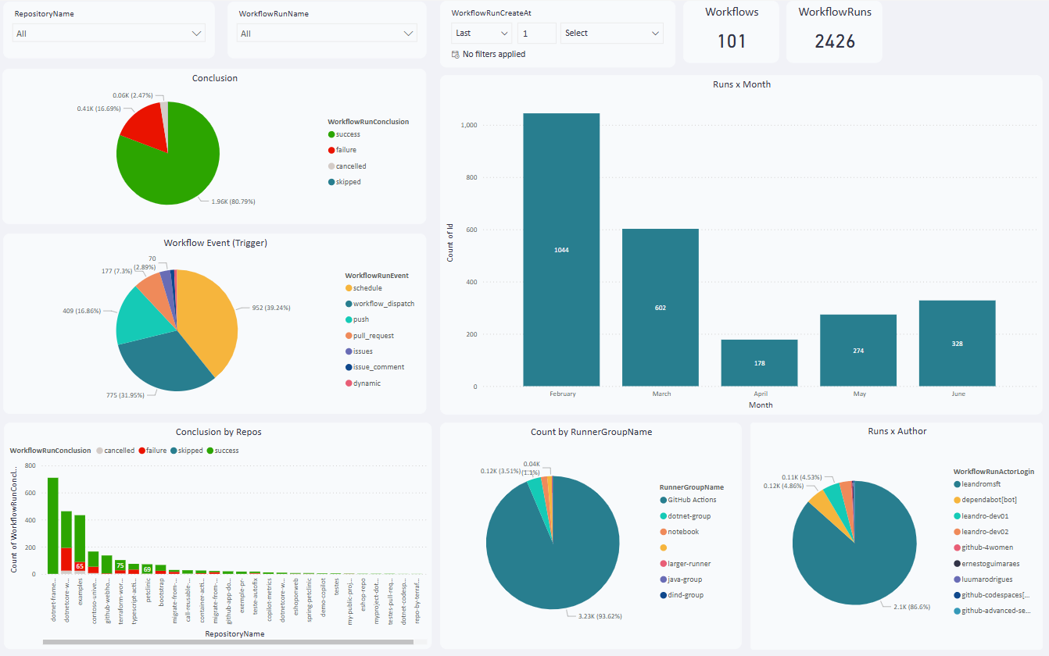Select the large 86.6% slice in Runs x Author

tap(856, 558)
